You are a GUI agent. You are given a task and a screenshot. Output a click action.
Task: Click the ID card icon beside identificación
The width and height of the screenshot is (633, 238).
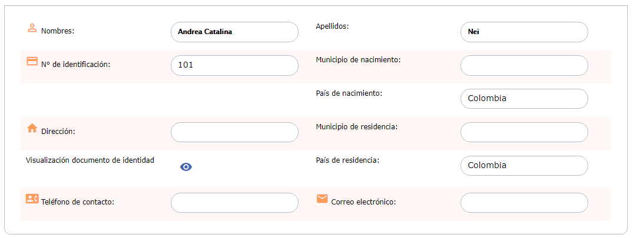32,61
